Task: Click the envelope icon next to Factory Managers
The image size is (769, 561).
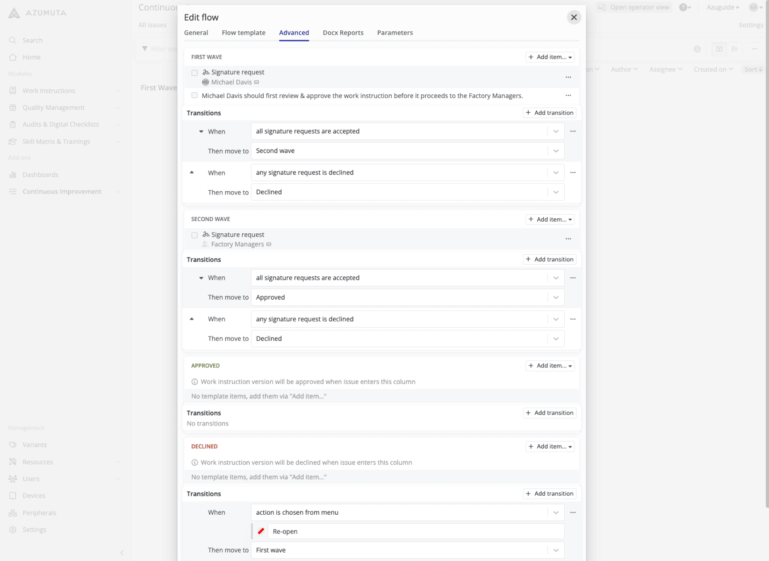Action: [x=269, y=245]
